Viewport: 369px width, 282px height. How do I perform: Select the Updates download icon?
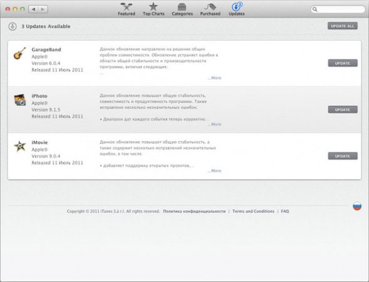[237, 6]
